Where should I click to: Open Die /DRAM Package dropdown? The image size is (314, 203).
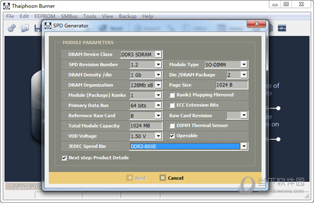point(244,75)
